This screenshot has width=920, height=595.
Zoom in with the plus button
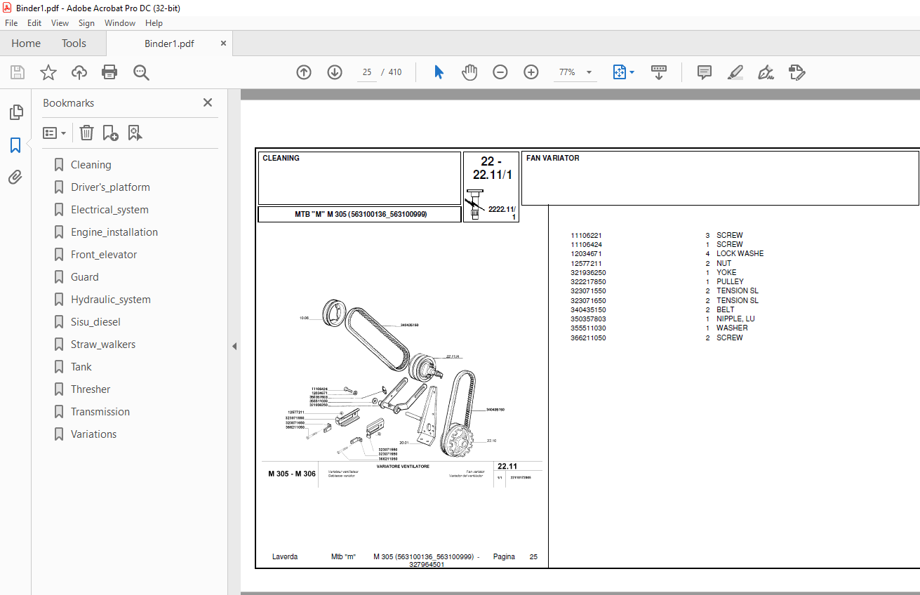click(x=531, y=72)
